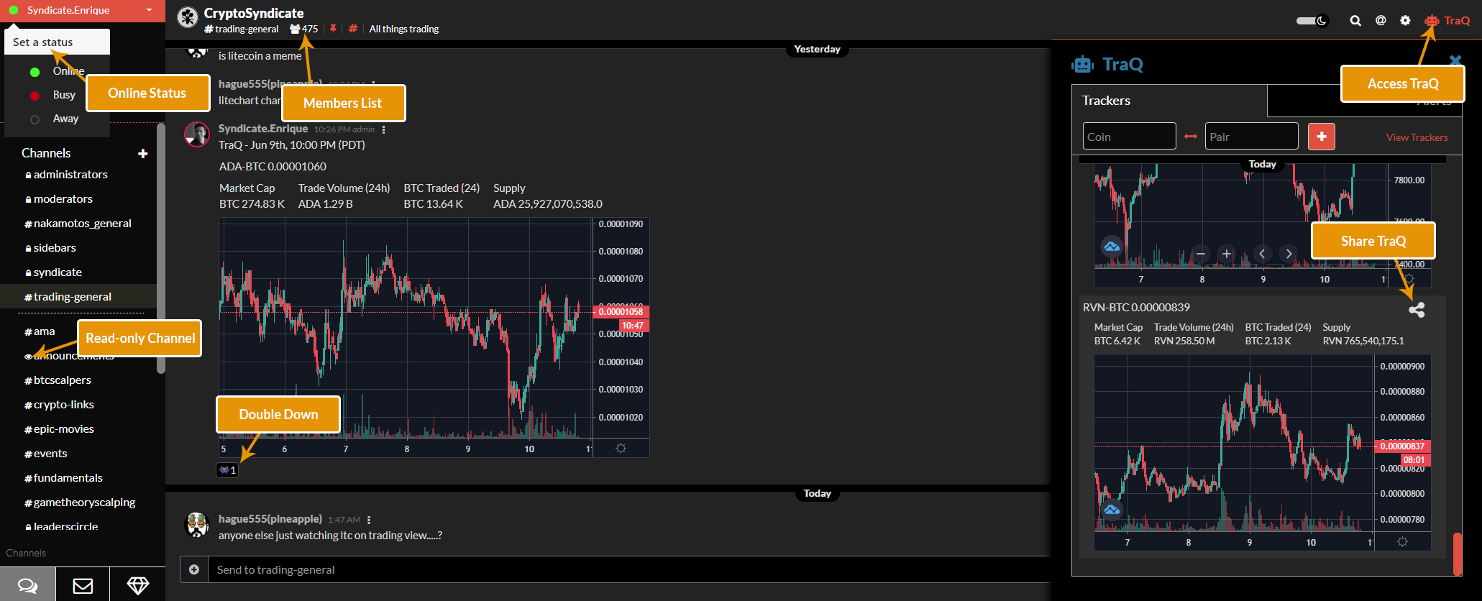Click Syndicate.Enrique's avatar in chat
1482x601 pixels.
[x=197, y=134]
